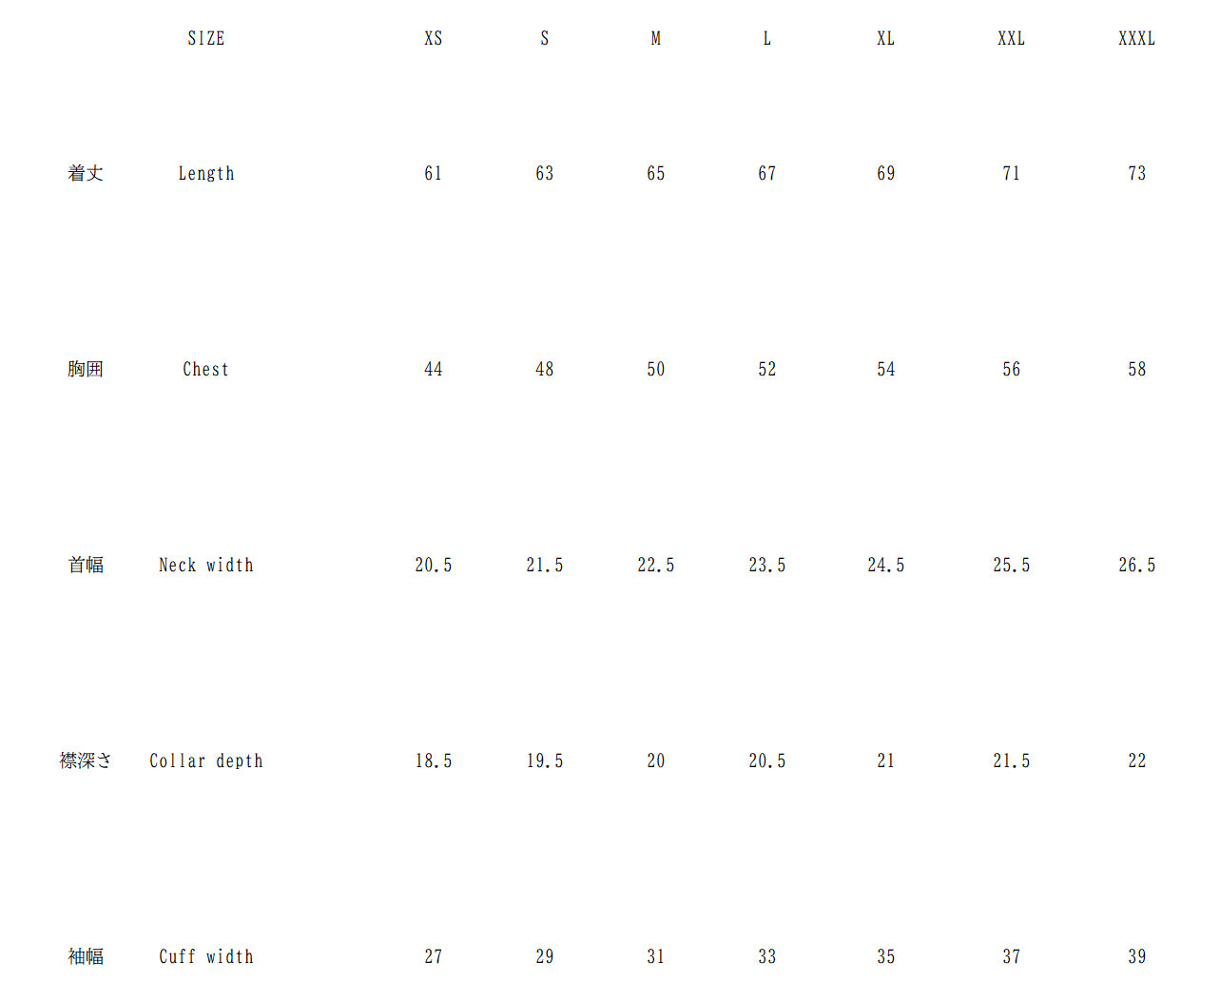Select the XS column header
1220x1001 pixels.
point(434,38)
